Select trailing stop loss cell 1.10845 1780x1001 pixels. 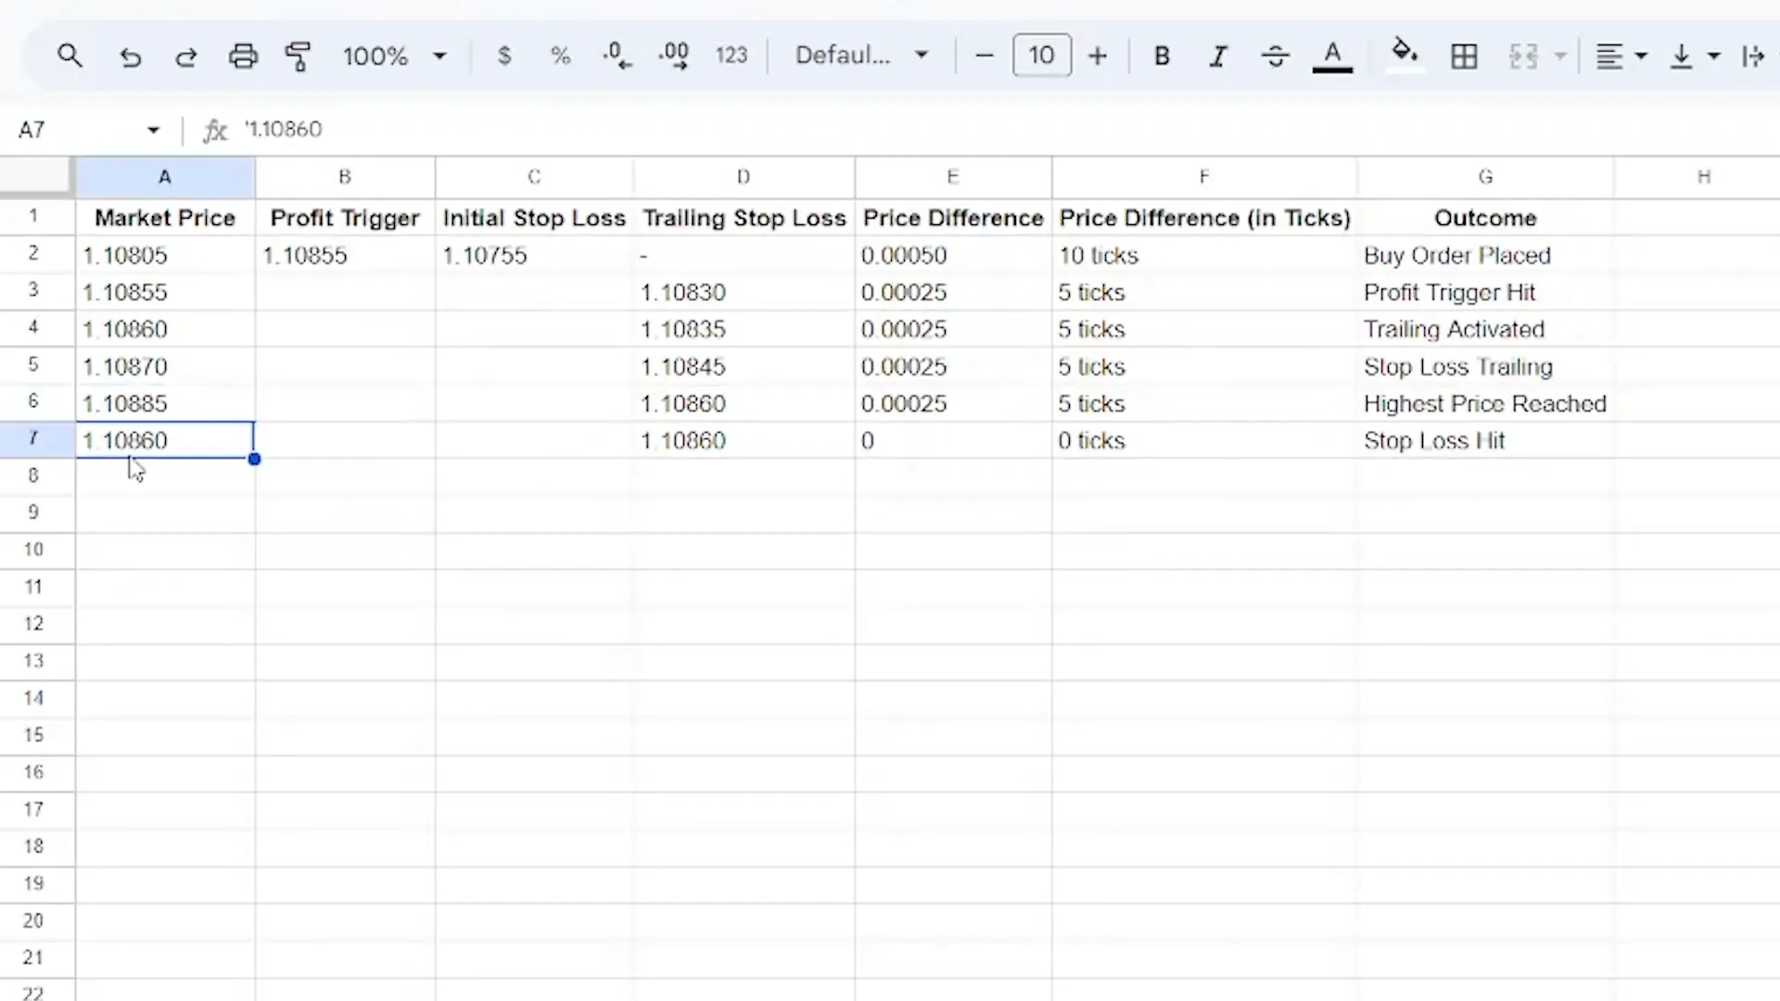click(x=744, y=366)
